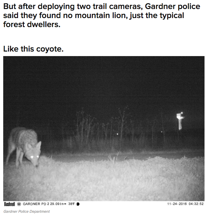Click the light atop the water tower

(182, 113)
